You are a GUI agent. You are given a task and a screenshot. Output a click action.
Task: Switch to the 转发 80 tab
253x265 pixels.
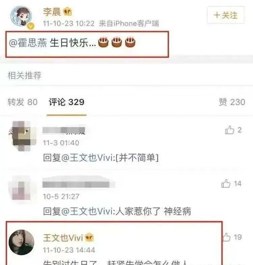(22, 102)
